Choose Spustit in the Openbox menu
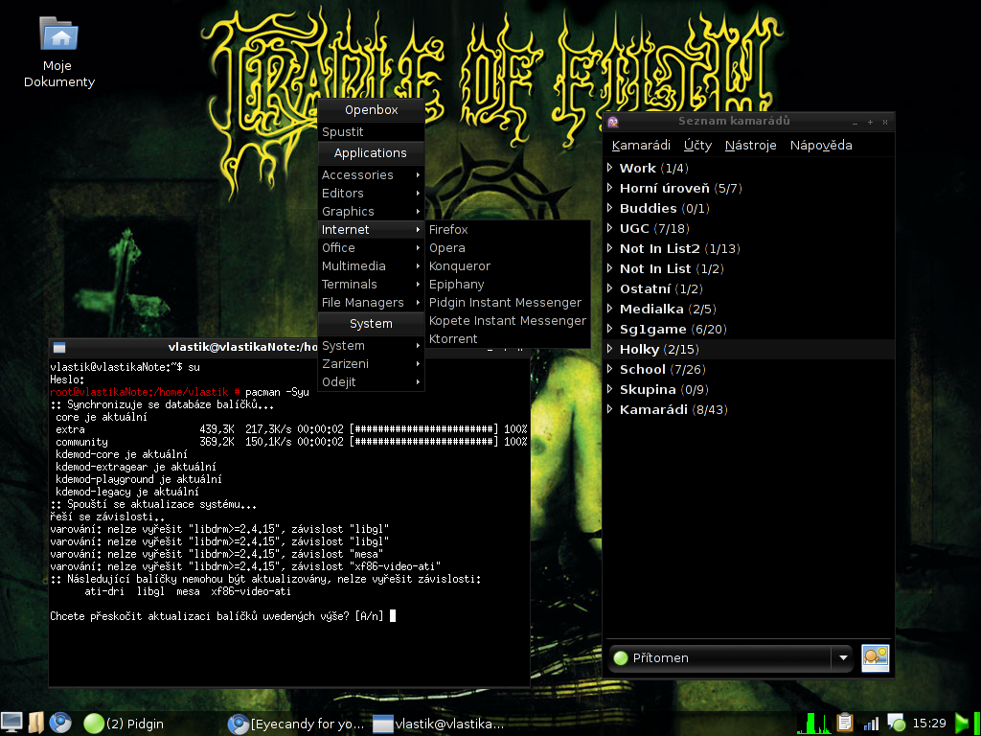This screenshot has height=736, width=981. pos(371,132)
